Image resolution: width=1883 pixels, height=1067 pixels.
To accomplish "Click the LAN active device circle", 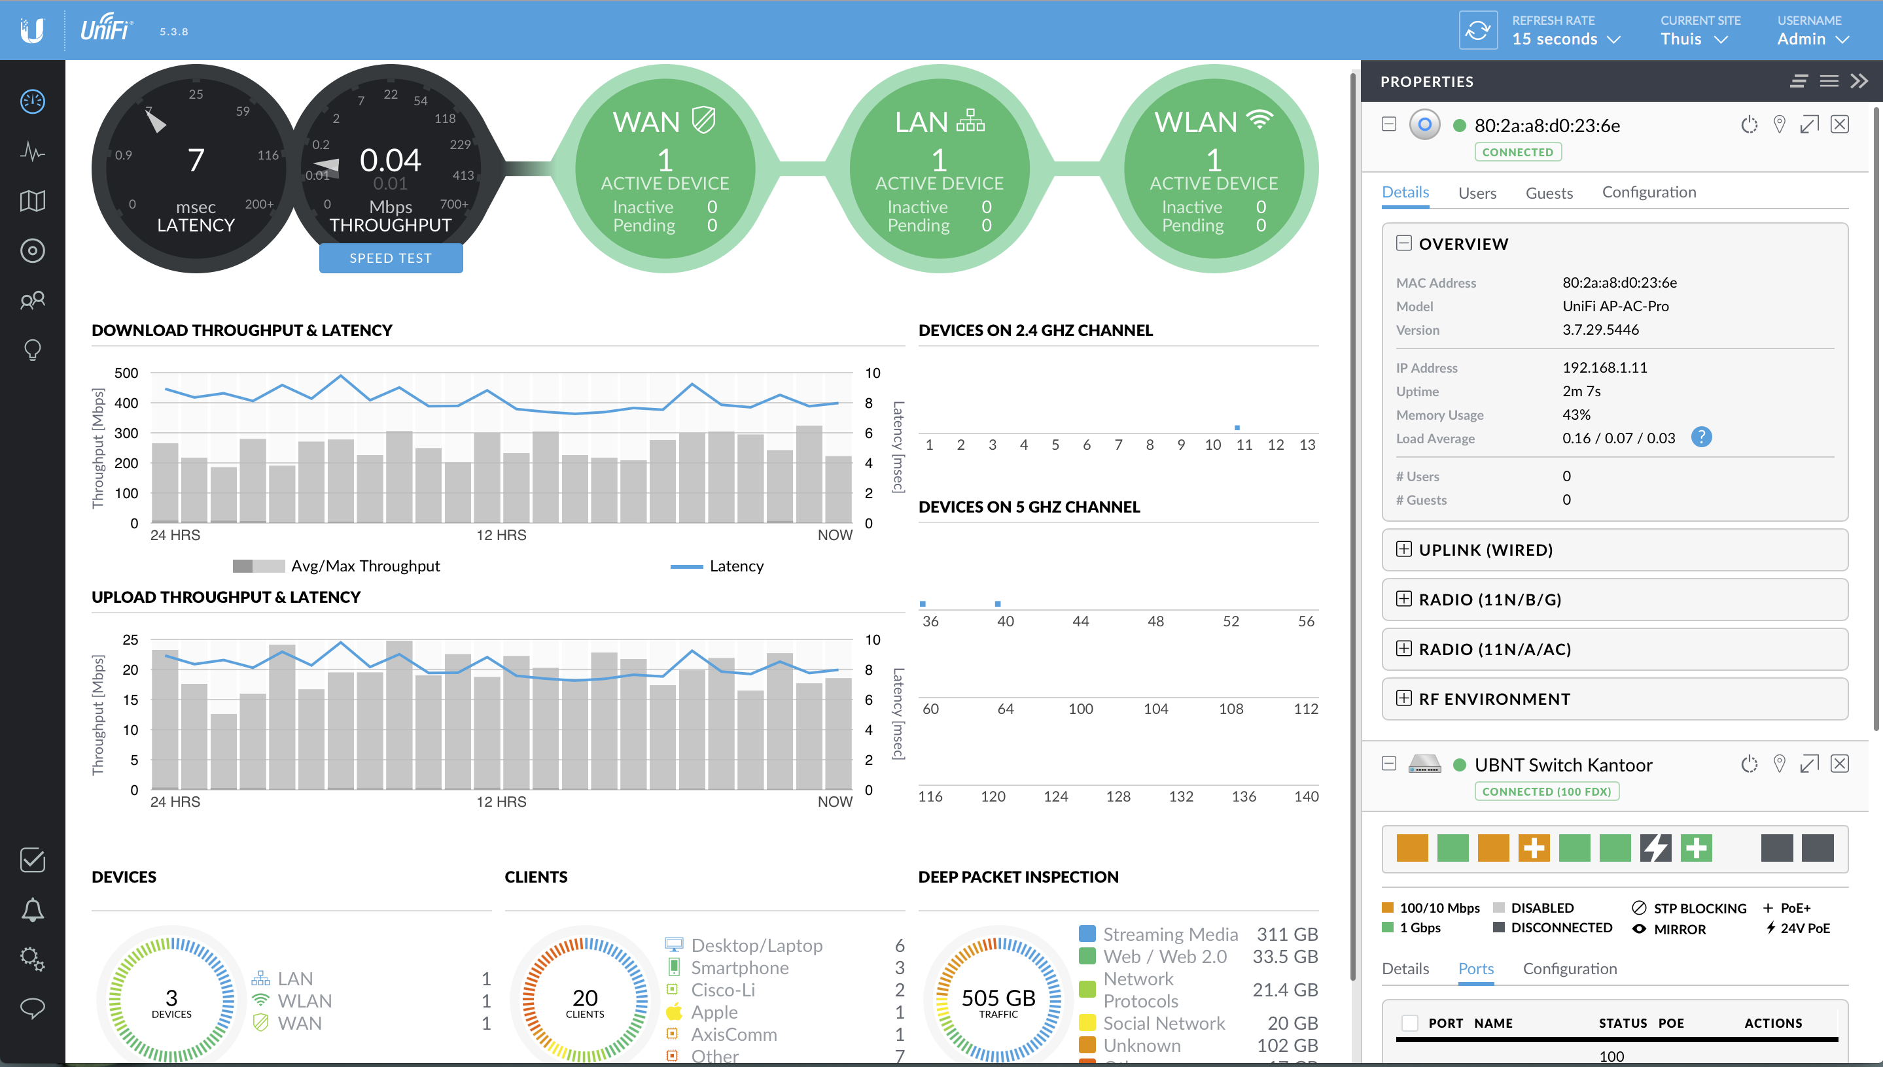I will tap(940, 169).
